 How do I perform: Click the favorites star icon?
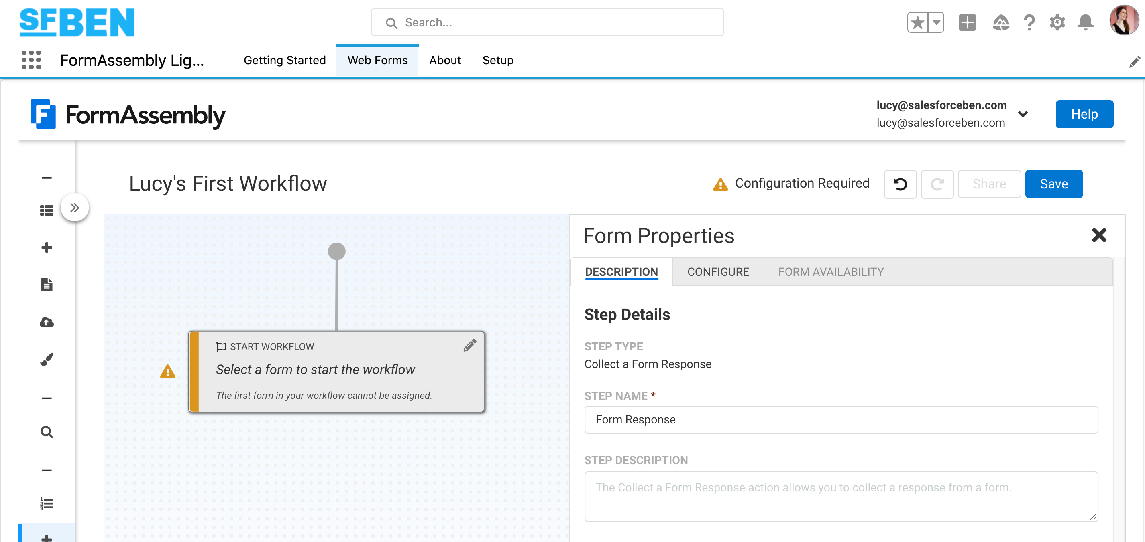917,22
